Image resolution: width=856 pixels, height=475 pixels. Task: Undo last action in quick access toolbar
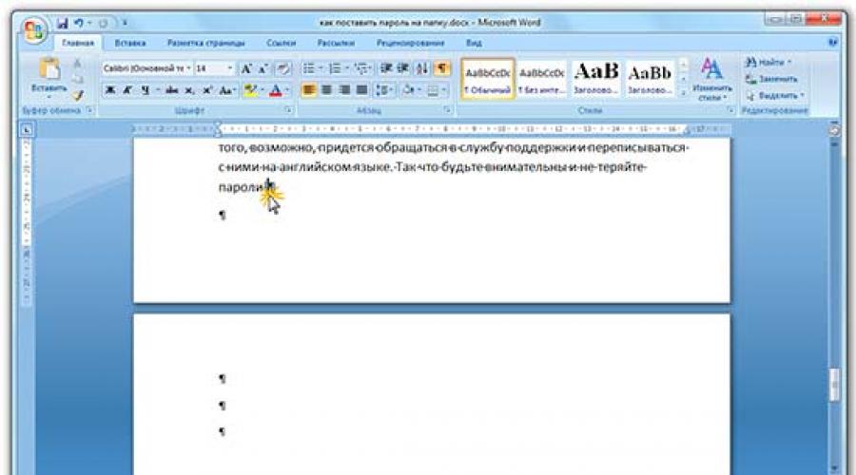tap(79, 23)
